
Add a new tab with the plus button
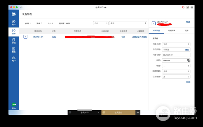click(x=138, y=113)
